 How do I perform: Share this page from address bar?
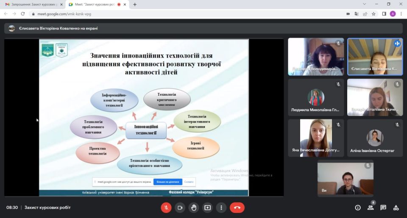tap(365, 14)
